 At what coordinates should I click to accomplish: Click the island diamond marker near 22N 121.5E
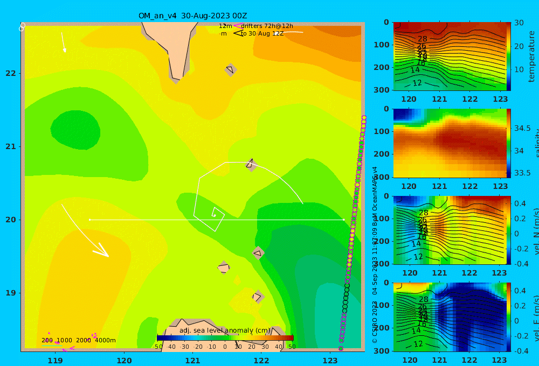[x=230, y=69]
